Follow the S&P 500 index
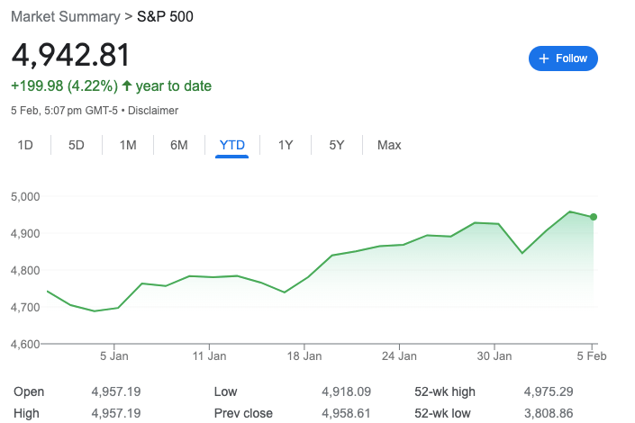The width and height of the screenshot is (635, 423). [563, 58]
